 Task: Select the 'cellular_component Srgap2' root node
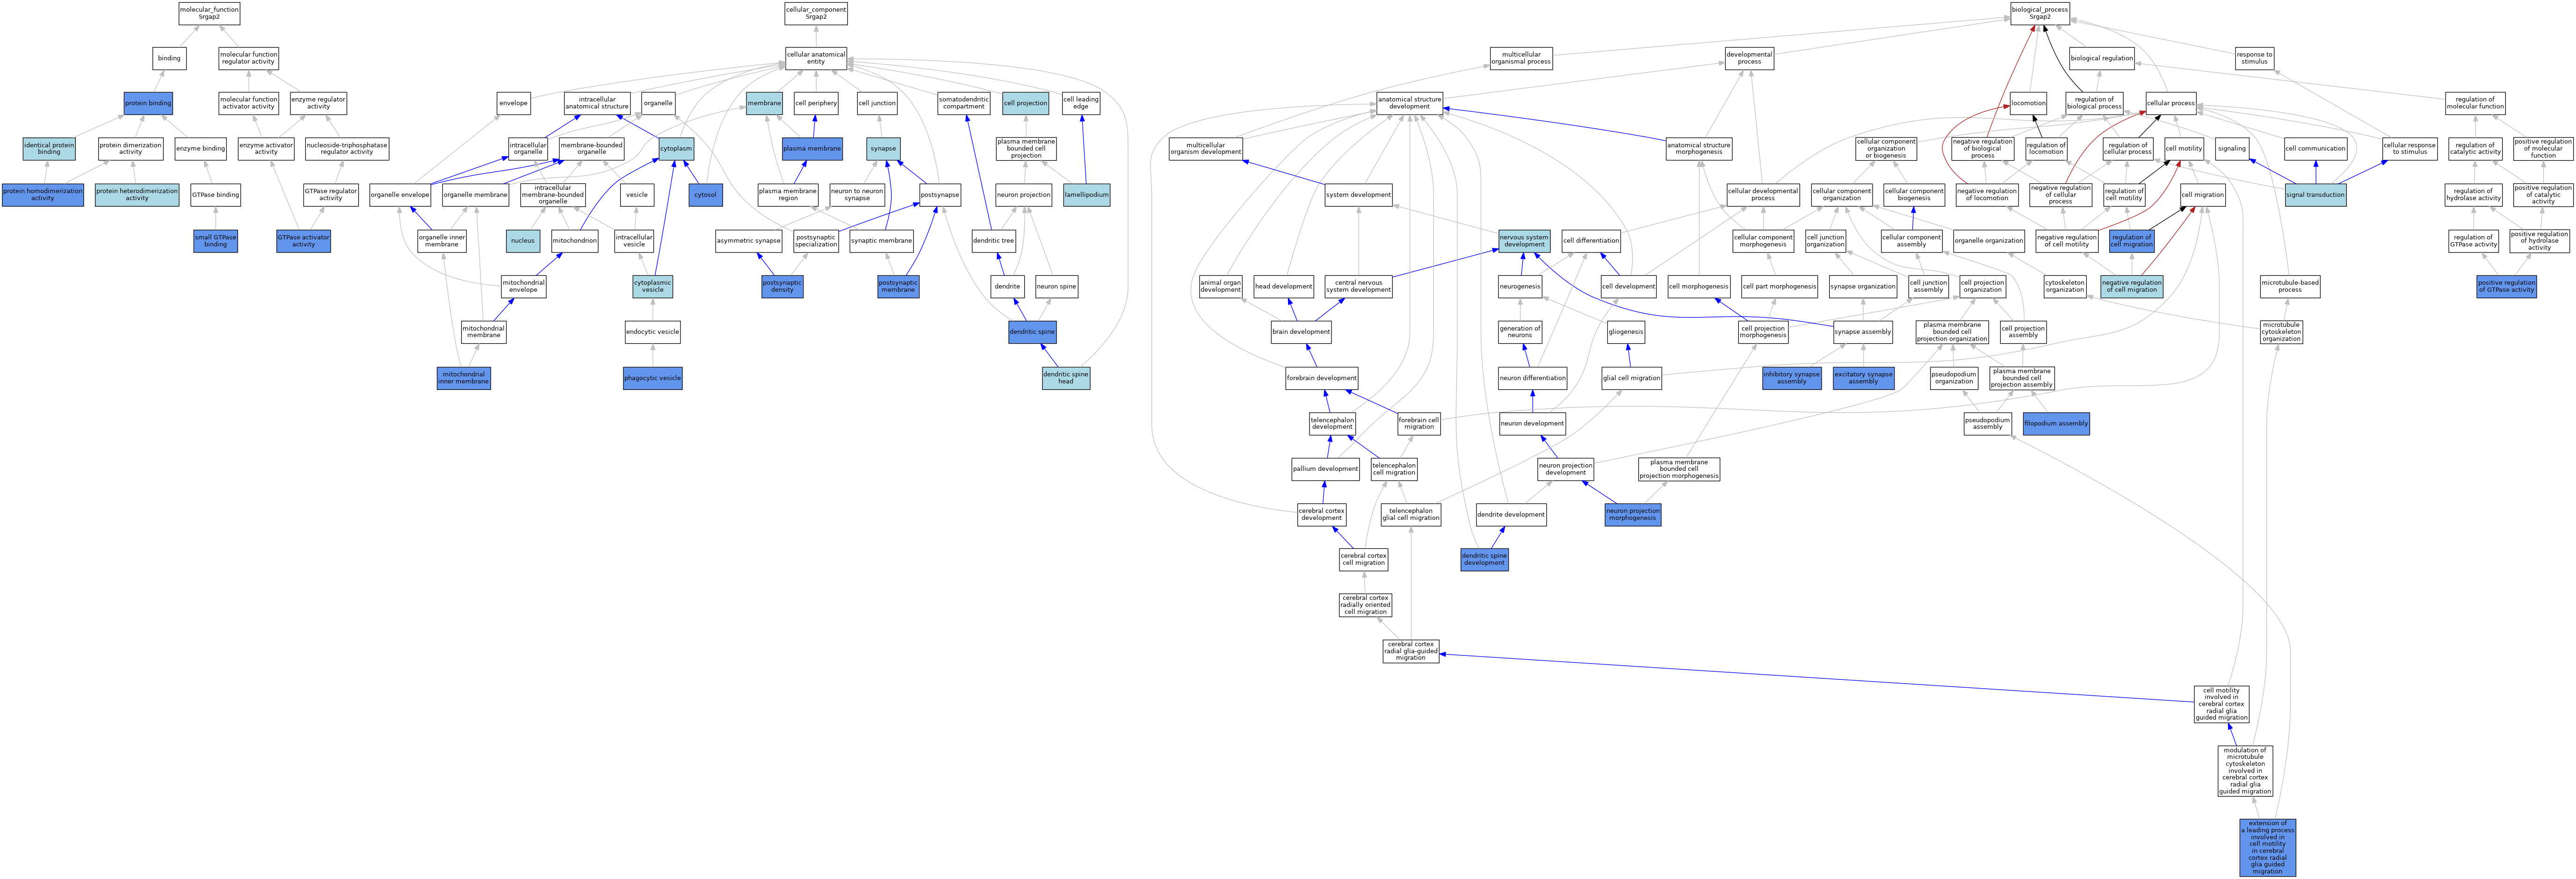click(816, 13)
